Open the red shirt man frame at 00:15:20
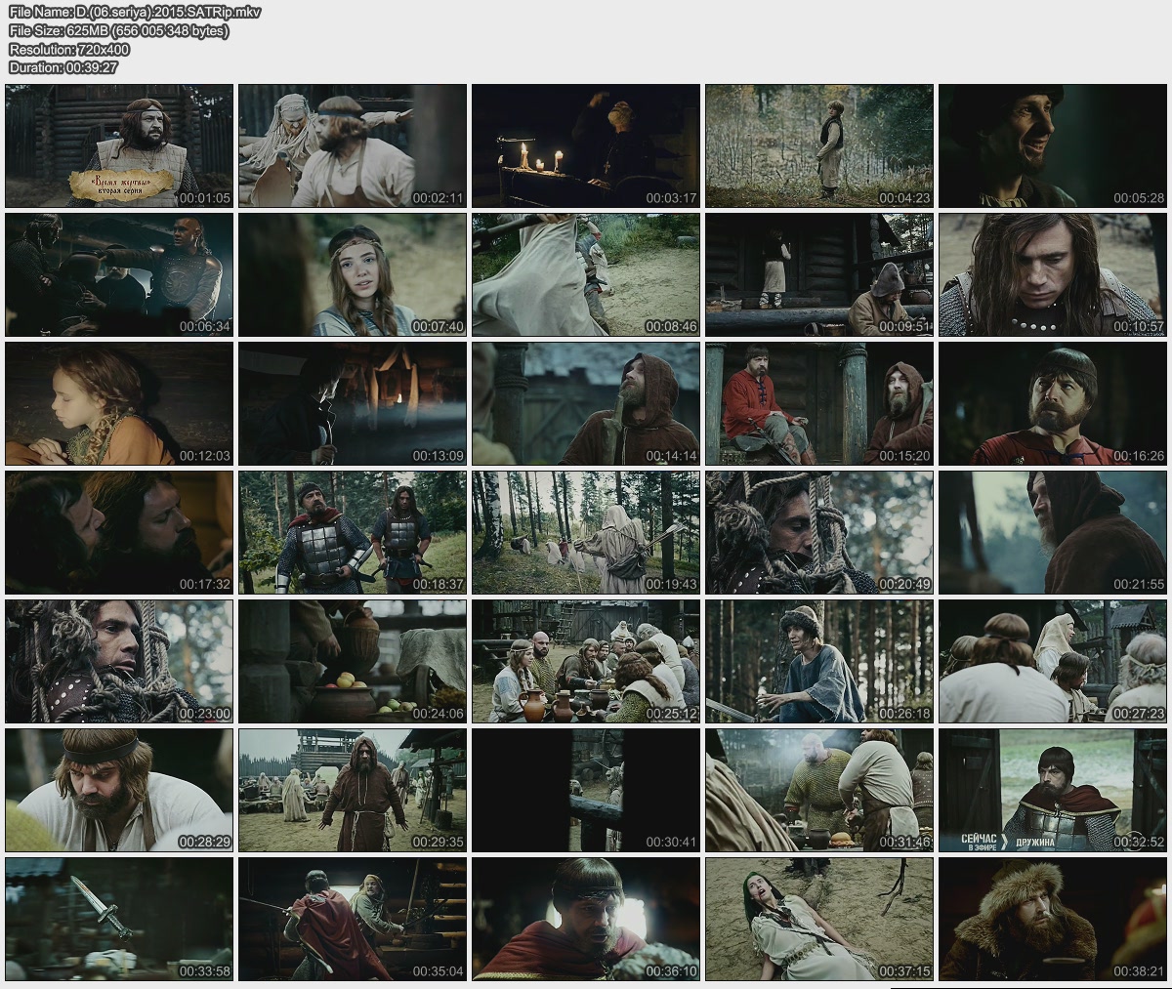Screen dimensions: 1172x989 (819, 403)
